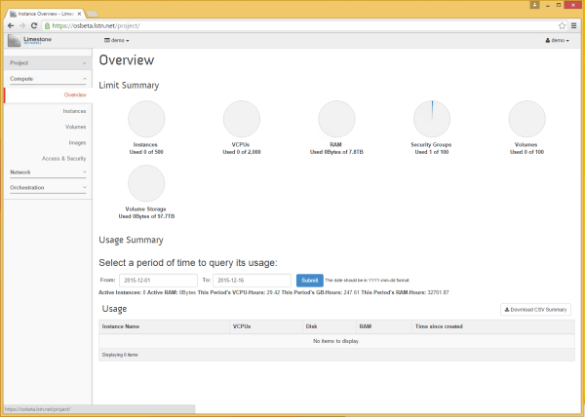The height and width of the screenshot is (417, 585).
Task: Click the Volumes usage pie chart
Action: click(526, 119)
